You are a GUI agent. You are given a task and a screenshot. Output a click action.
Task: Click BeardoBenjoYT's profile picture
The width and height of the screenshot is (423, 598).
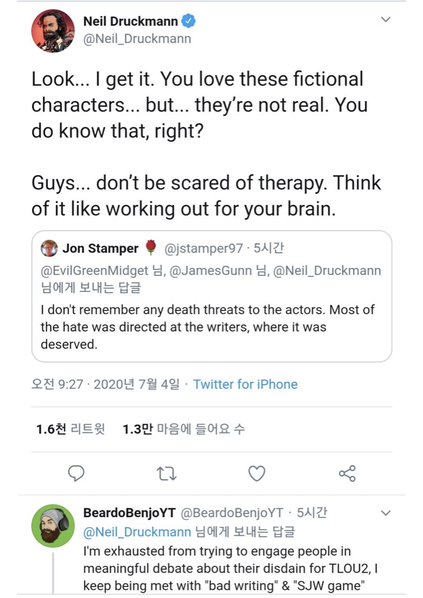tap(52, 526)
